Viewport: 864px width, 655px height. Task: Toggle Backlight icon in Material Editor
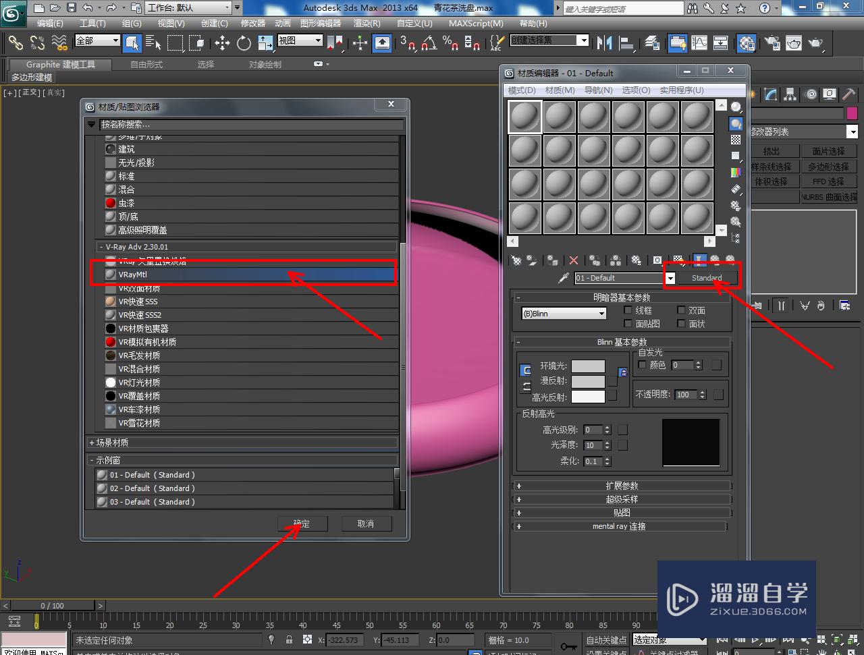[x=736, y=123]
